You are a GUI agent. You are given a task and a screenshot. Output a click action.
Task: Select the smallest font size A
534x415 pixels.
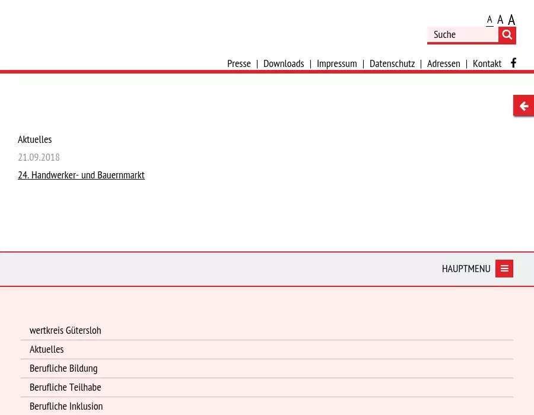click(490, 20)
